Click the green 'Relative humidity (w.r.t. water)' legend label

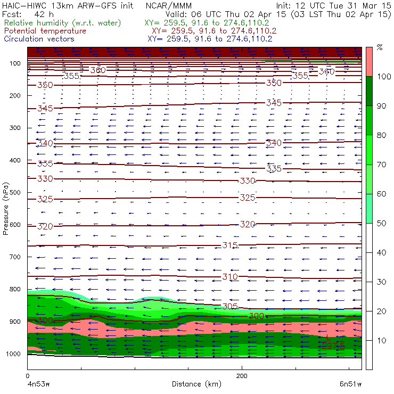click(x=63, y=23)
